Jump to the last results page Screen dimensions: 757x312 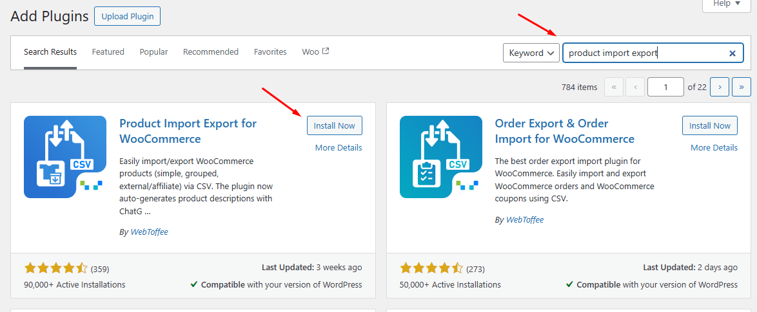click(x=741, y=87)
